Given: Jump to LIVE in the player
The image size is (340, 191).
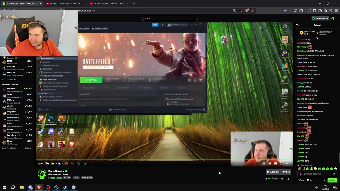Looking at the screenshot, I should pos(66,163).
